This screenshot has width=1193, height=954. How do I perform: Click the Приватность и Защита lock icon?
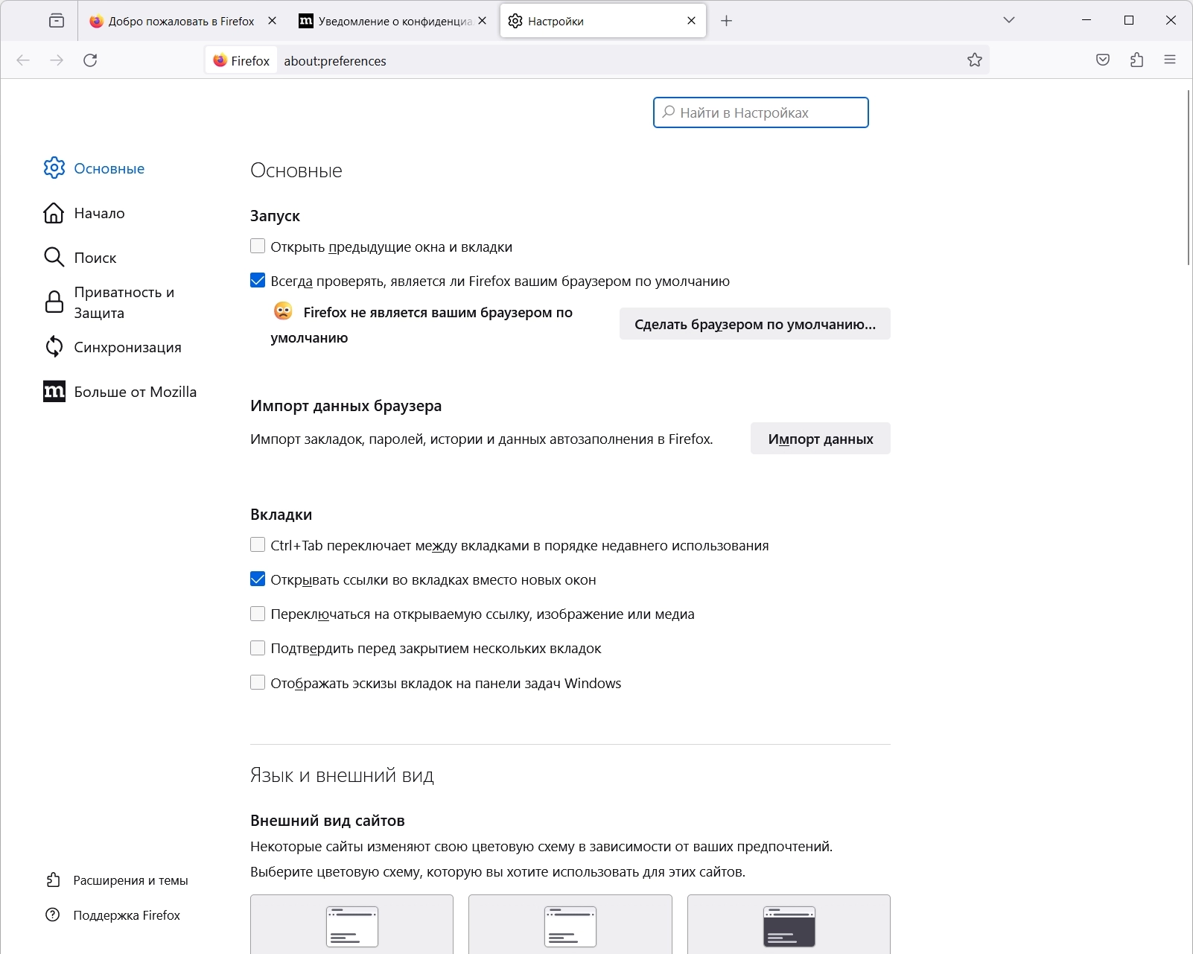click(x=54, y=302)
